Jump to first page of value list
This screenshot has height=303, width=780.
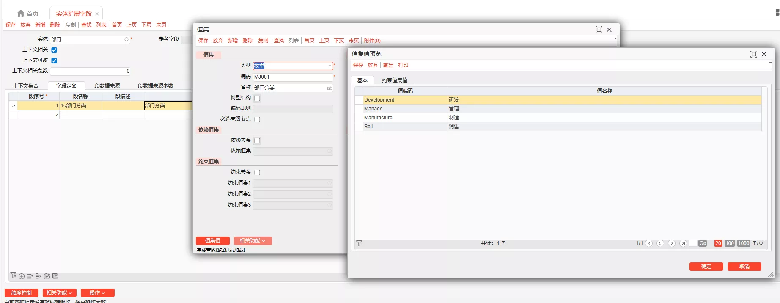(649, 243)
